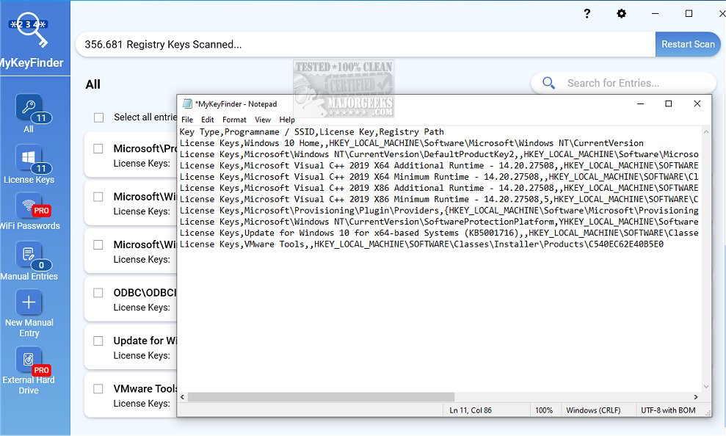The width and height of the screenshot is (726, 436).
Task: Check the Update for Wi entry checkbox
Action: tap(98, 341)
